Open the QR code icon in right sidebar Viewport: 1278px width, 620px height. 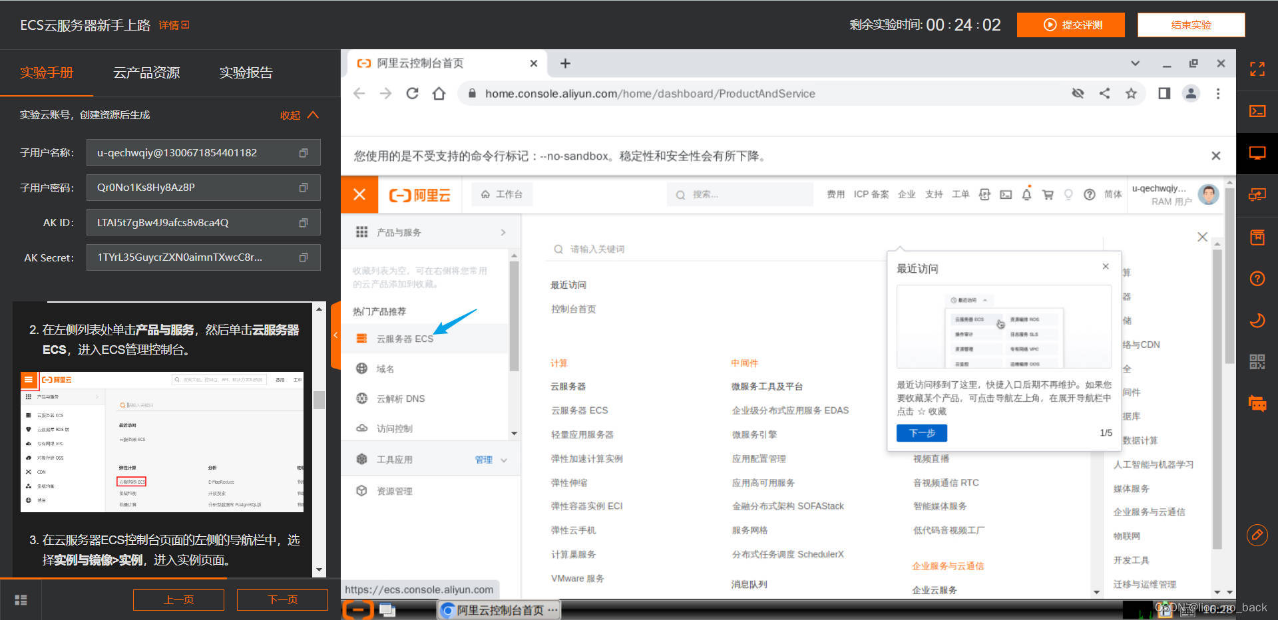(x=1257, y=362)
